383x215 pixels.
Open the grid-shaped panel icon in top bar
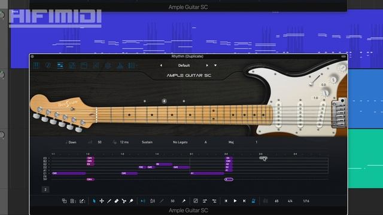(72, 65)
